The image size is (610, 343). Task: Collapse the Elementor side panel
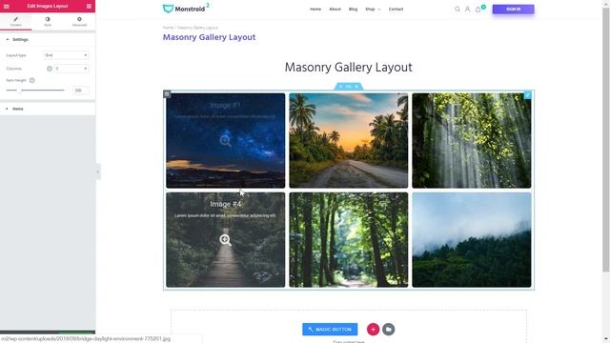tap(97, 171)
